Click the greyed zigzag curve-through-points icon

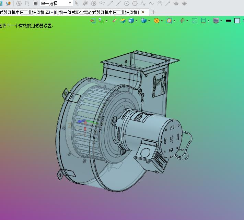coord(143,3)
